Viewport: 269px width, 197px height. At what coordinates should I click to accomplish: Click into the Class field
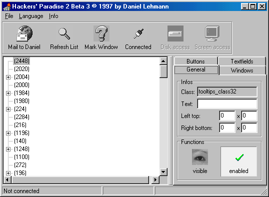[x=227, y=91]
